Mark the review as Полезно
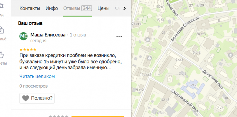The width and height of the screenshot is (237, 117). point(37,98)
